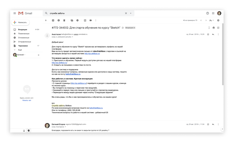
Task: Open the Labels tag icon
Action: (x=91, y=20)
